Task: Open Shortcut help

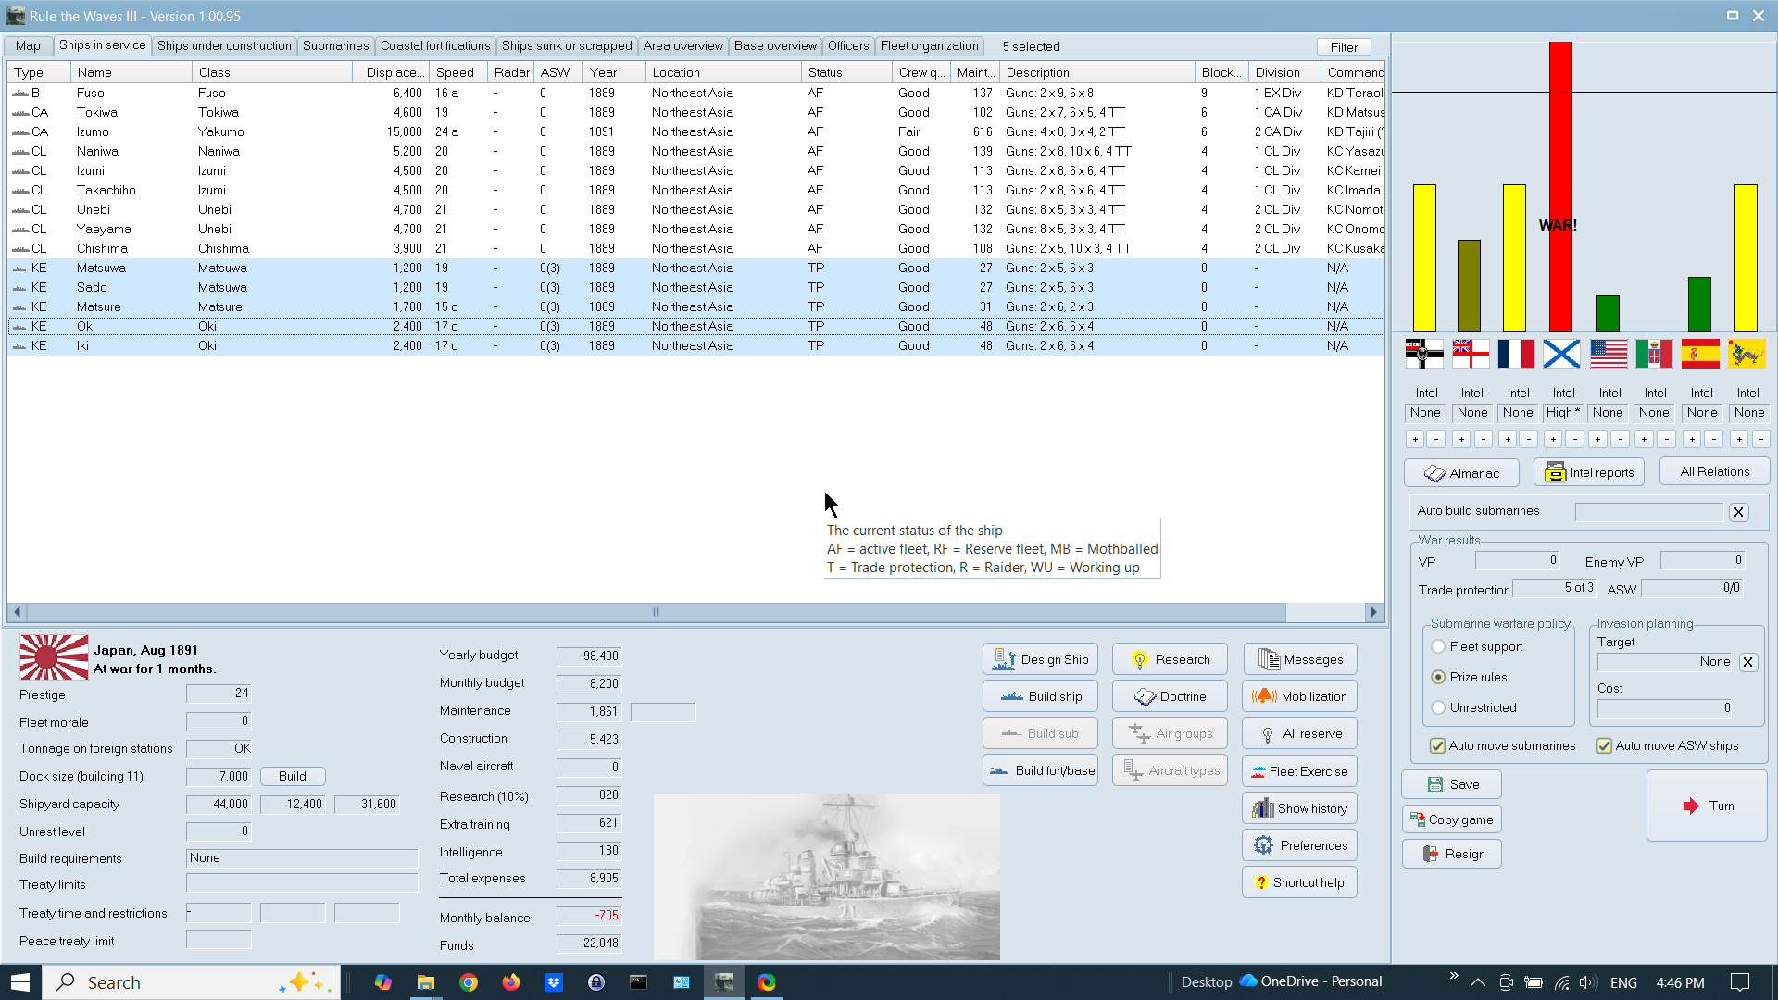Action: click(1300, 882)
